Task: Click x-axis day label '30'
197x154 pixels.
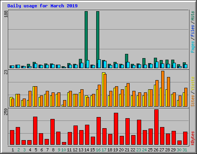Action: 179,150
